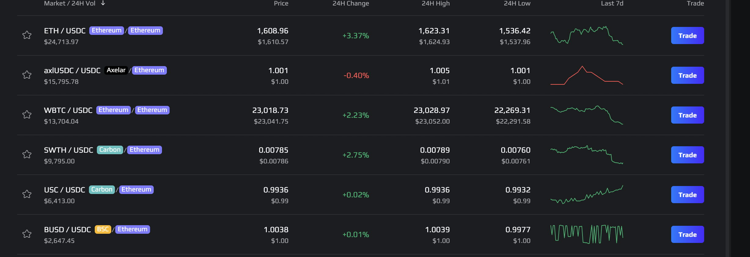The width and height of the screenshot is (750, 257).
Task: Click the Last 7d column header
Action: [x=612, y=3]
